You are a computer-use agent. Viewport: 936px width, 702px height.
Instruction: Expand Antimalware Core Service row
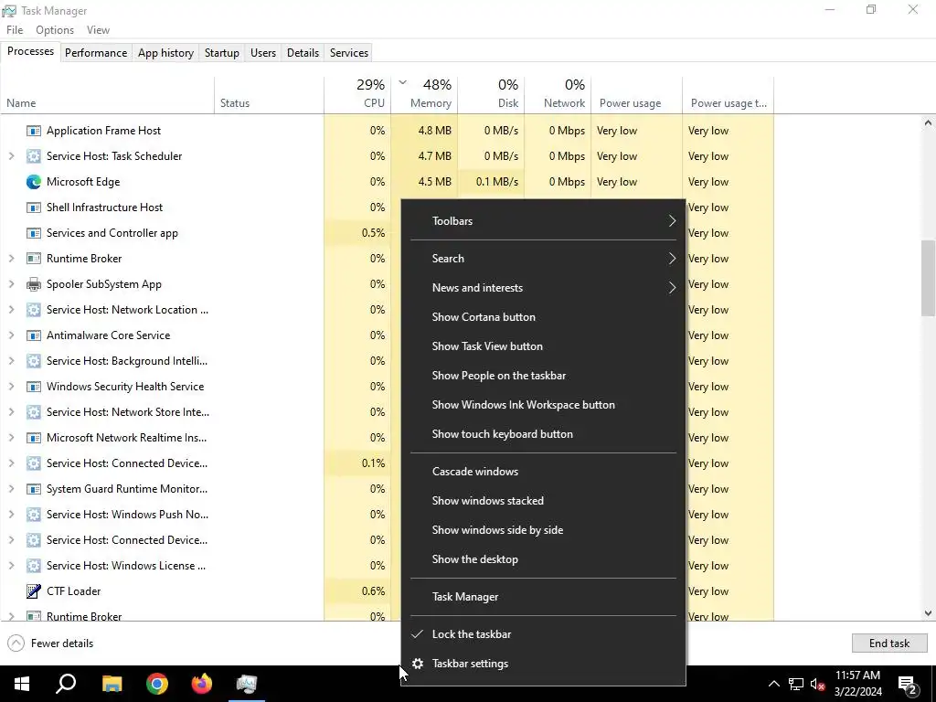point(11,335)
